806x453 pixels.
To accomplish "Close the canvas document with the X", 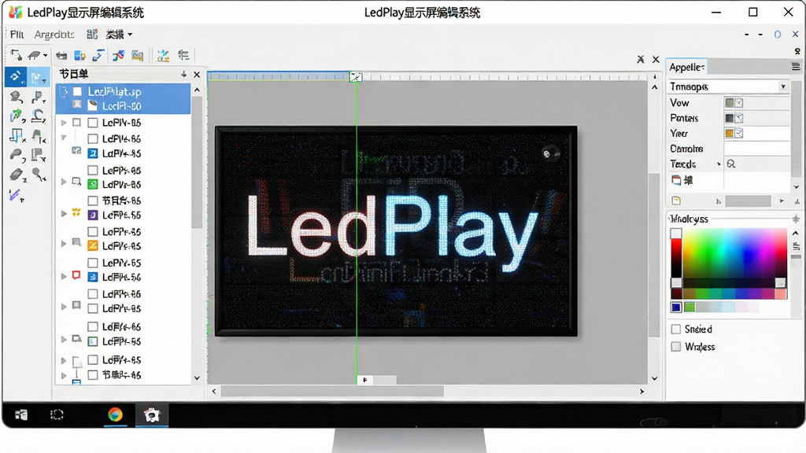I will click(x=656, y=60).
